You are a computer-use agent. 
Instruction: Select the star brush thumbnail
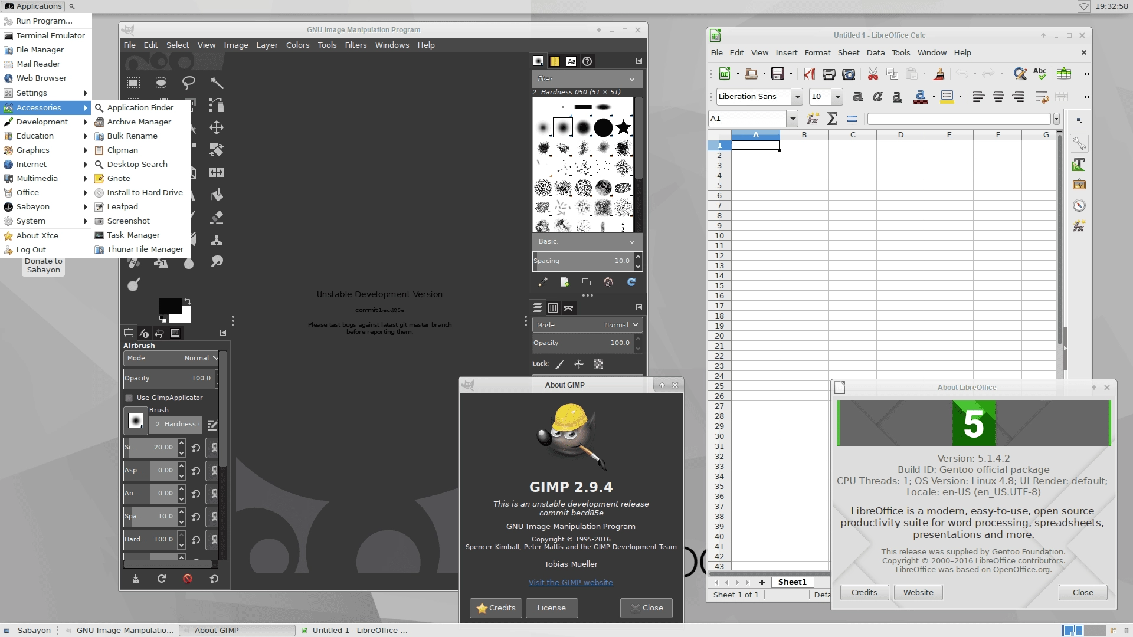point(623,127)
